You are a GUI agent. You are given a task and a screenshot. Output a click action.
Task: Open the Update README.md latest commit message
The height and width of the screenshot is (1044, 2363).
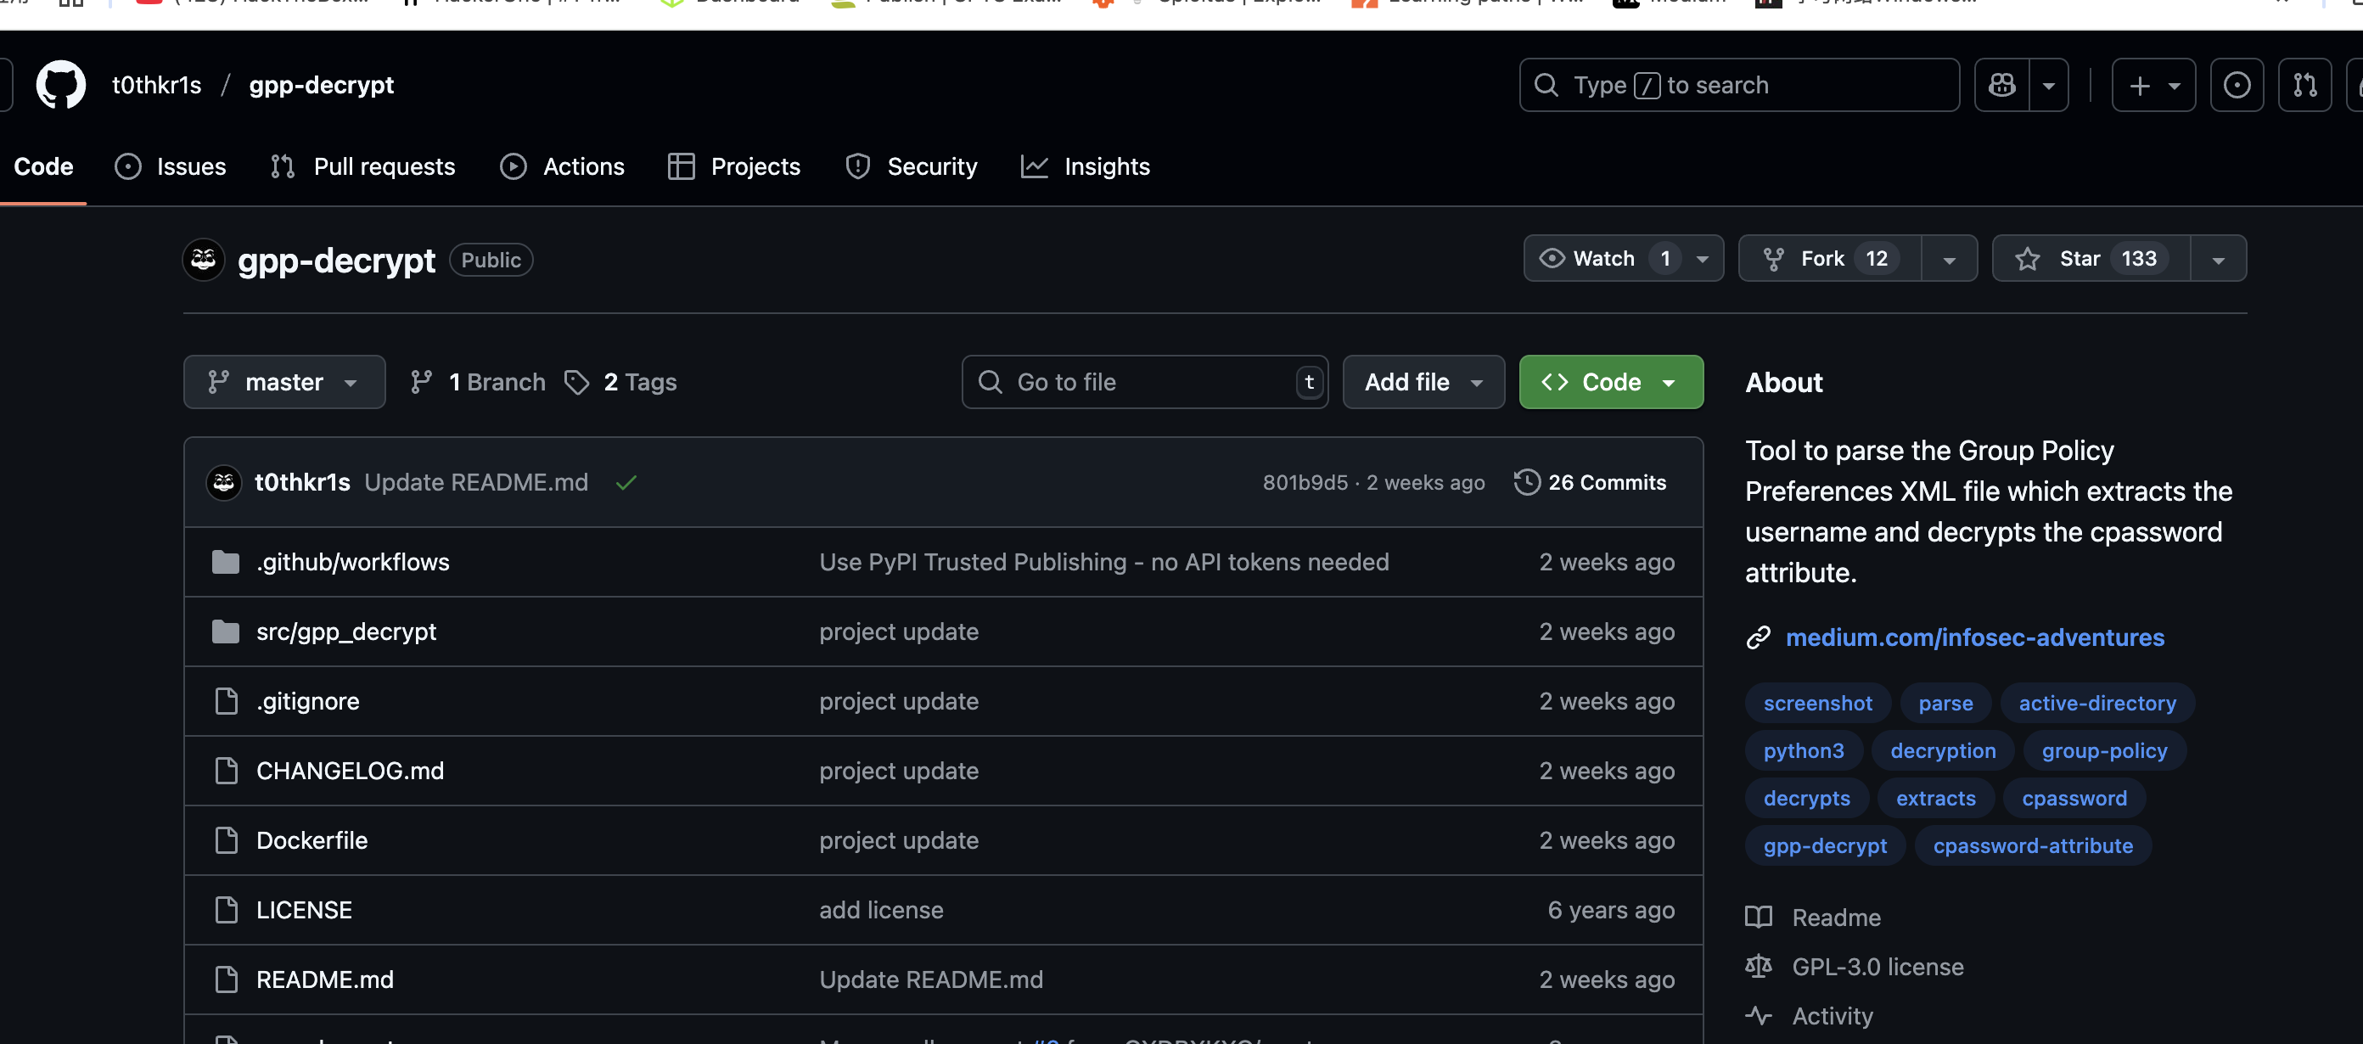tap(476, 483)
